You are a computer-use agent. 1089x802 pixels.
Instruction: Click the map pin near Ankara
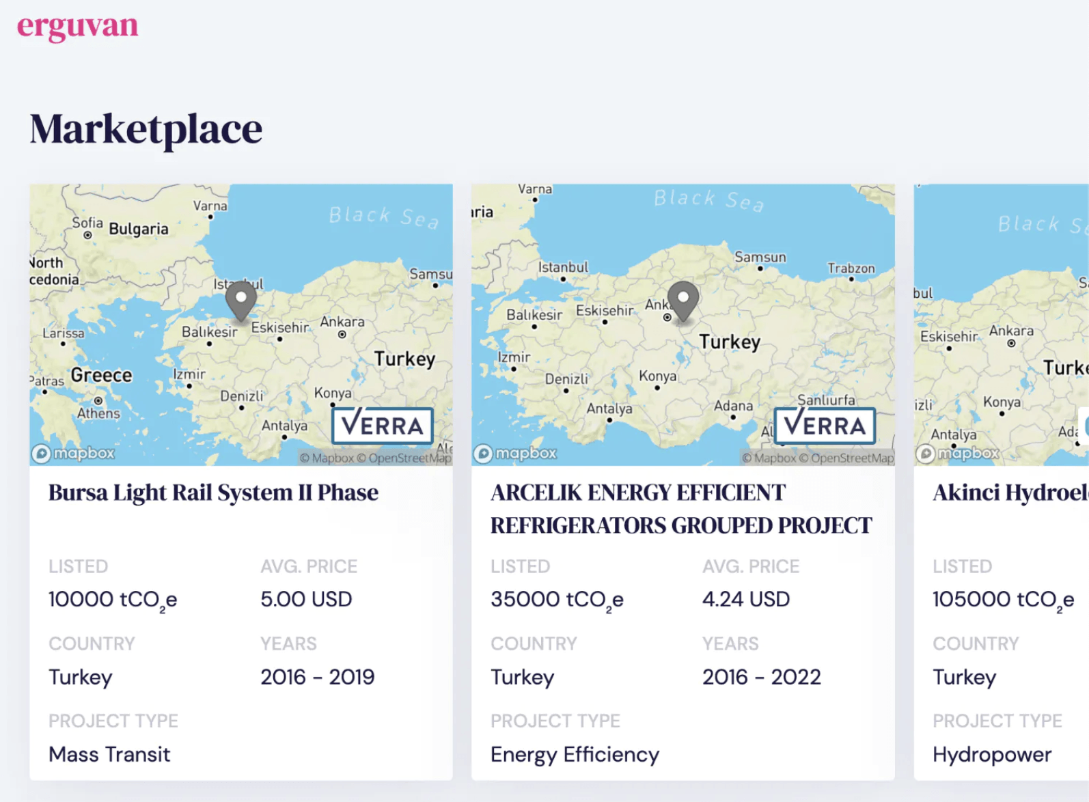click(x=683, y=301)
